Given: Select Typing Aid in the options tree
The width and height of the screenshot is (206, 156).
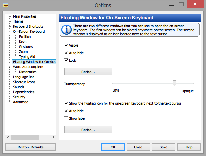Looking at the screenshot, I should tap(27, 57).
